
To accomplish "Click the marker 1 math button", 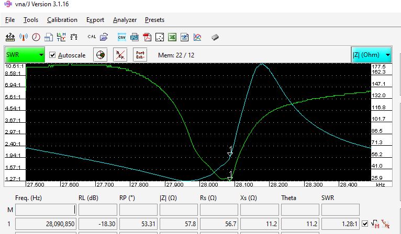I will point(376,224).
